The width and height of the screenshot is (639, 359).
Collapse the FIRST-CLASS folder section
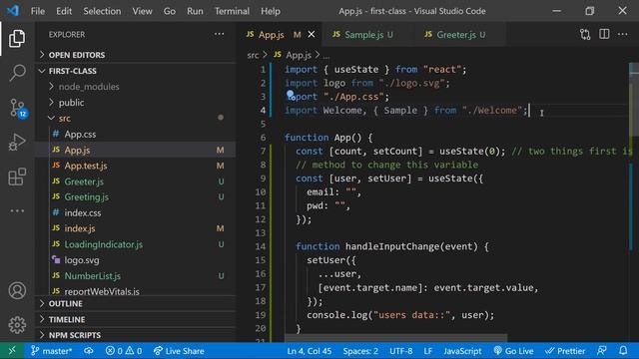point(137,71)
